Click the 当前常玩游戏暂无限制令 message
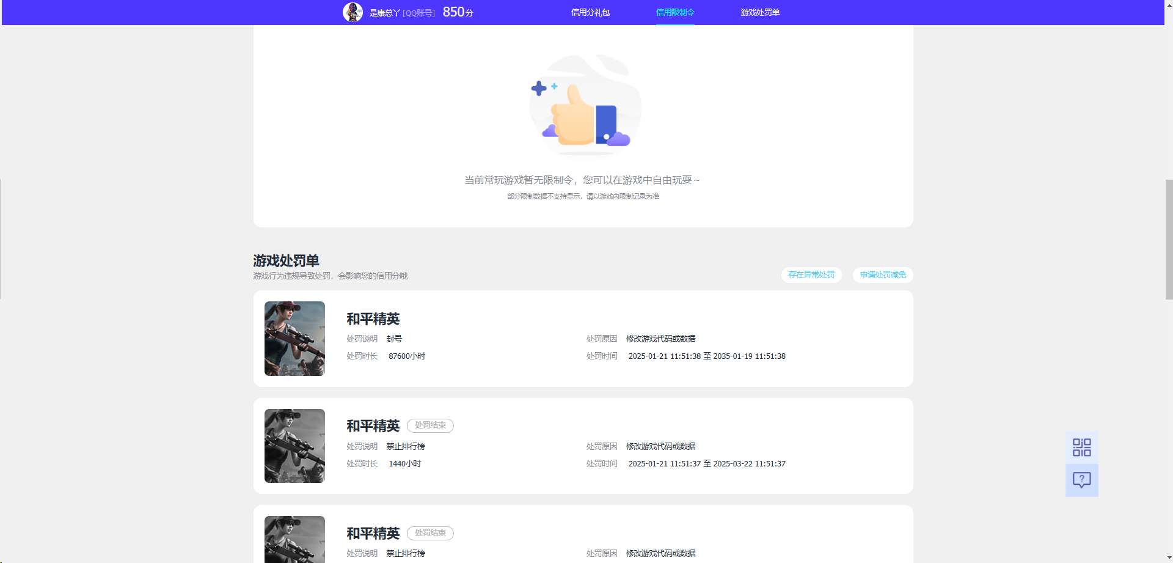1173x563 pixels. [x=582, y=180]
